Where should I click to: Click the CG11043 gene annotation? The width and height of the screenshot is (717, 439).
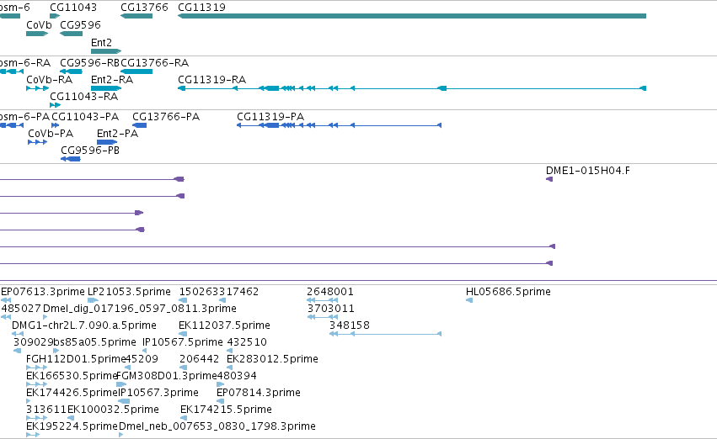click(x=55, y=16)
